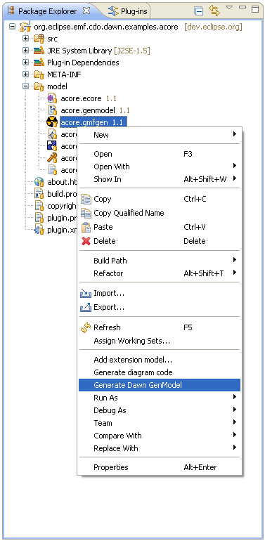Viewport: 265px width, 541px height.
Task: Open the Compare With submenu
Action: 160,436
